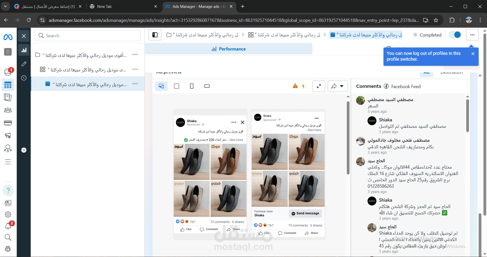Go to the ad set breadcrumb
The image size is (487, 257).
(284, 35)
